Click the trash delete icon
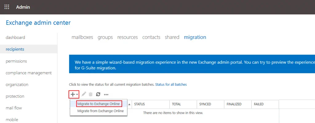This screenshot has width=315, height=123. point(91,94)
